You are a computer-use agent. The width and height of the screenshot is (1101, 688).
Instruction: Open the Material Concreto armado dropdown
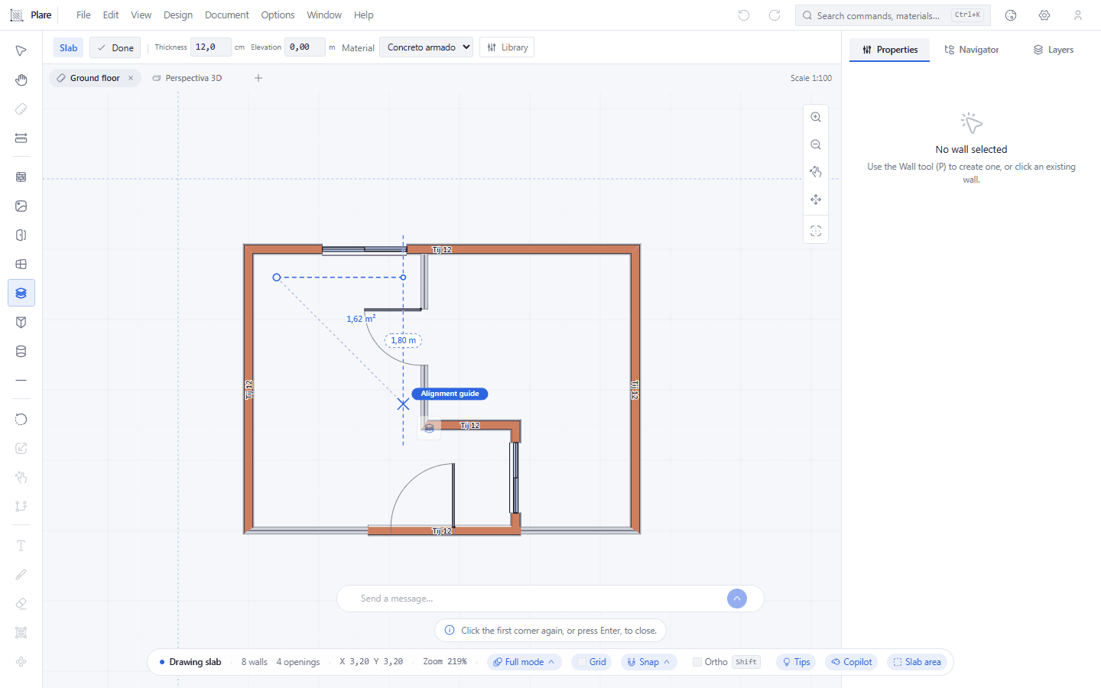(x=426, y=47)
